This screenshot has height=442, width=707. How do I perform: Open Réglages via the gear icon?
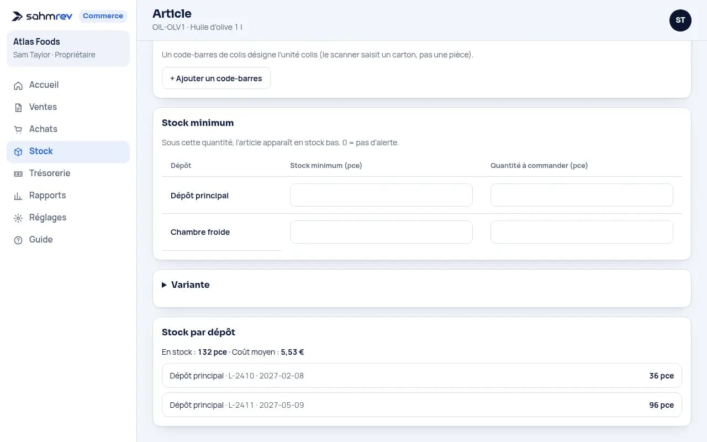(18, 218)
